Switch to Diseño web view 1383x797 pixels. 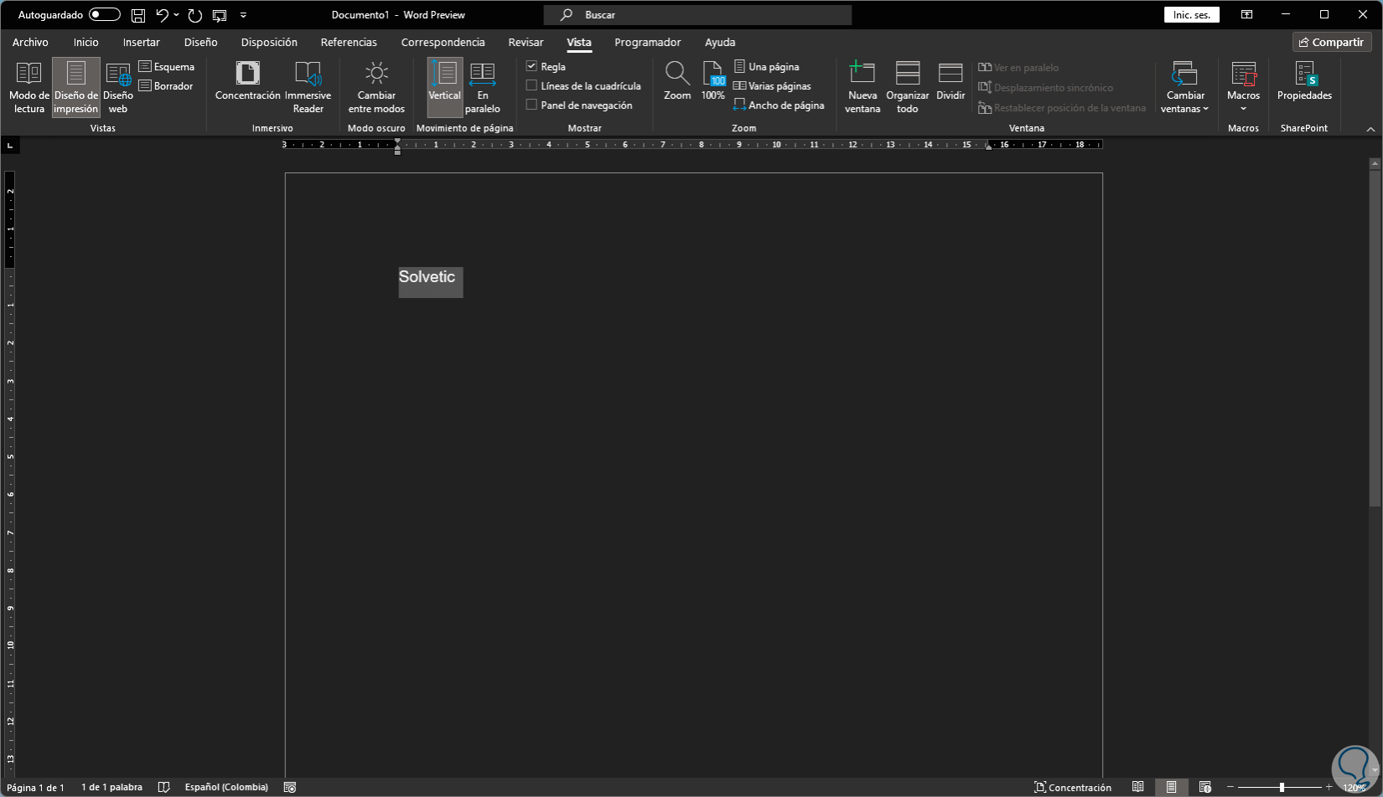pos(118,87)
